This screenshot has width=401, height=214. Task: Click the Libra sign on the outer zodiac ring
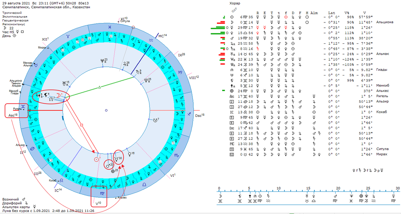144,184
